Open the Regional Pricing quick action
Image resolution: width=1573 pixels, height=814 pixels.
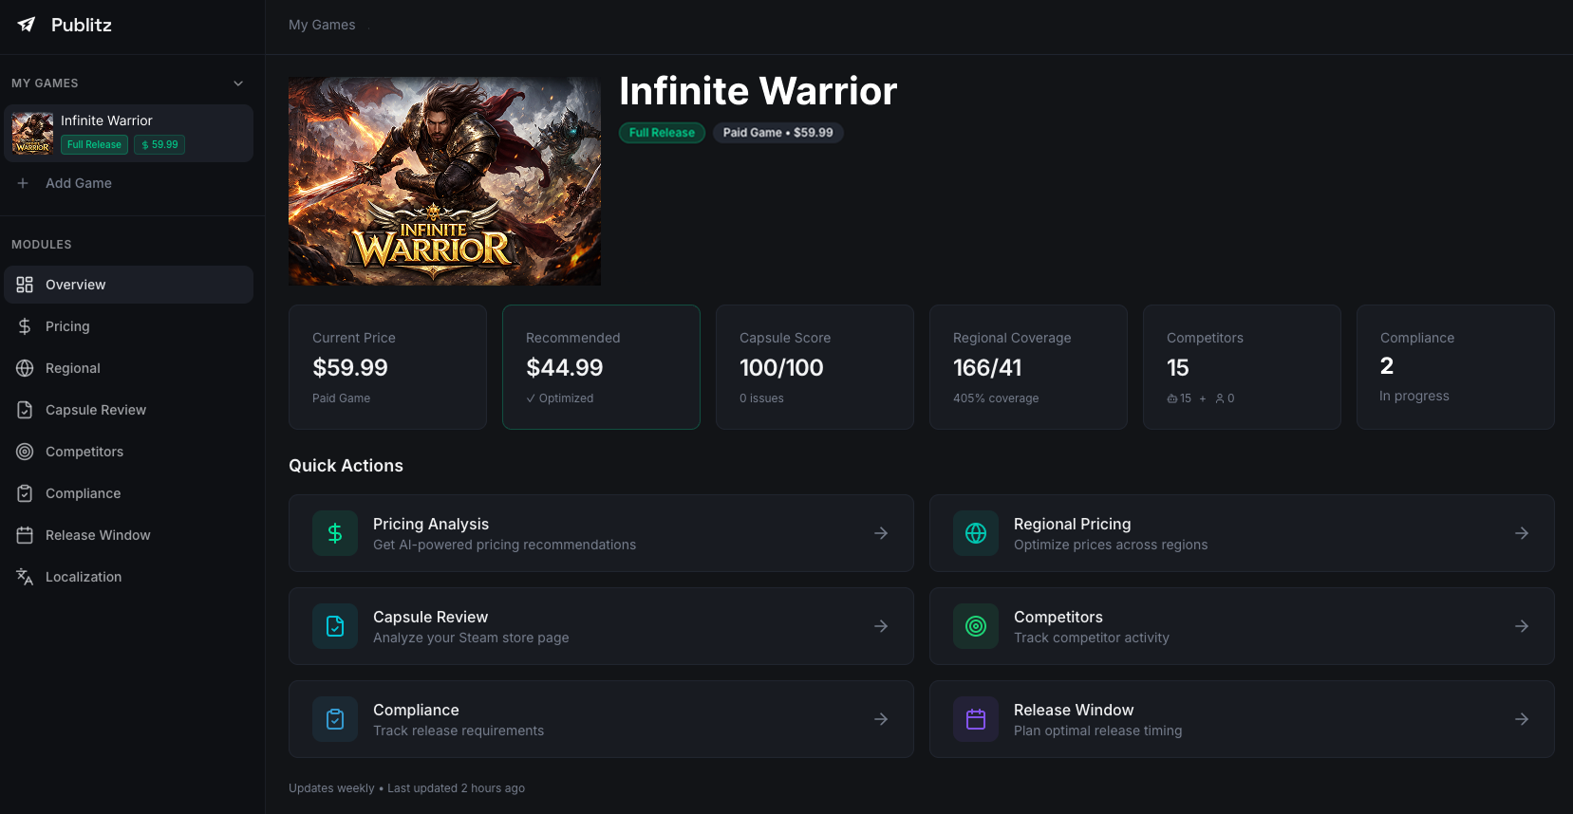point(1242,533)
